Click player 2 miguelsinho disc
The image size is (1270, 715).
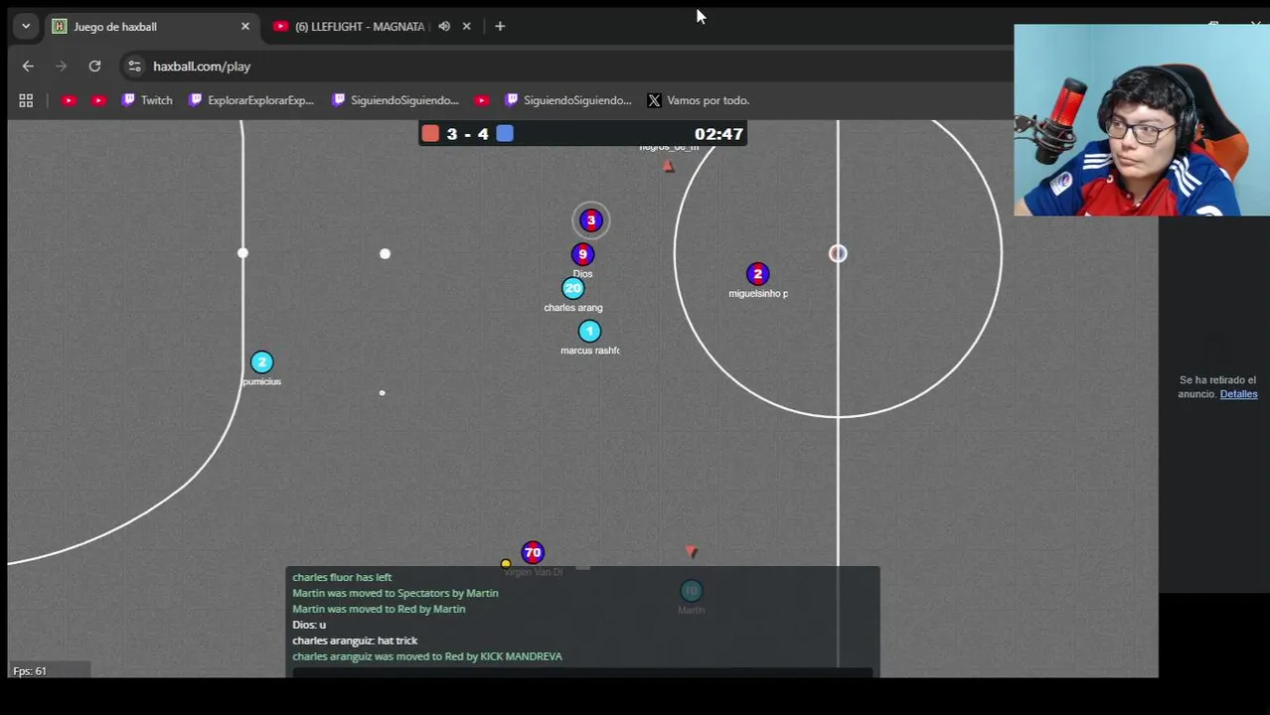(x=758, y=274)
